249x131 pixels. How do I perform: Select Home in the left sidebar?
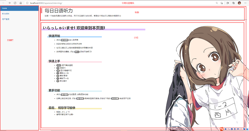[4, 8]
